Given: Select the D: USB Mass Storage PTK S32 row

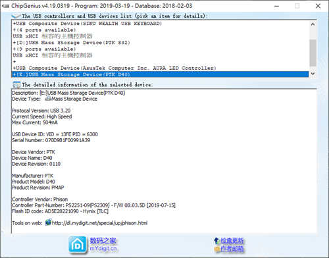Looking at the screenshot, I should 160,43.
